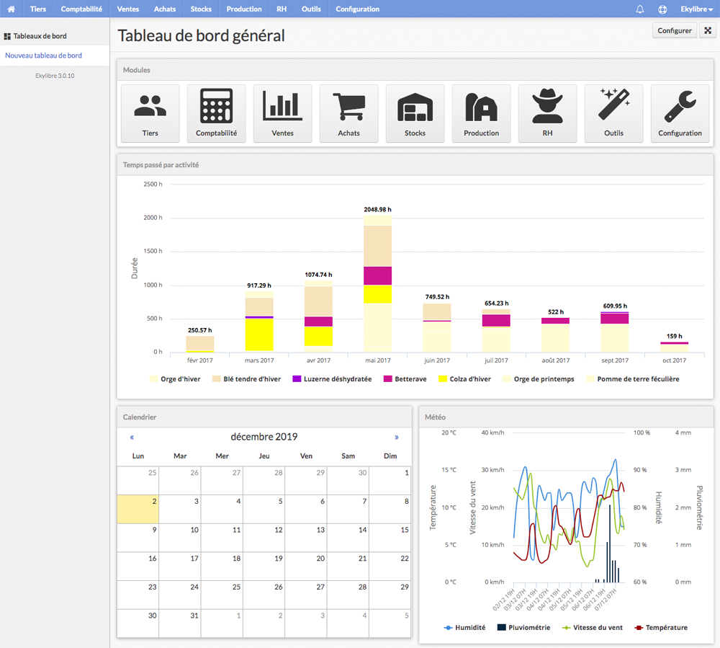
Task: Open the RH menu
Action: tap(282, 9)
